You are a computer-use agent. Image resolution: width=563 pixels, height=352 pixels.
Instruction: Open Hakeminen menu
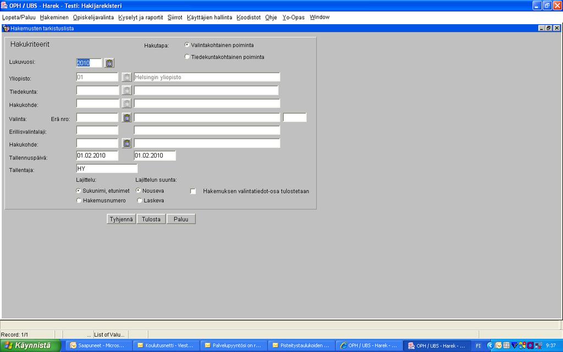pos(54,17)
